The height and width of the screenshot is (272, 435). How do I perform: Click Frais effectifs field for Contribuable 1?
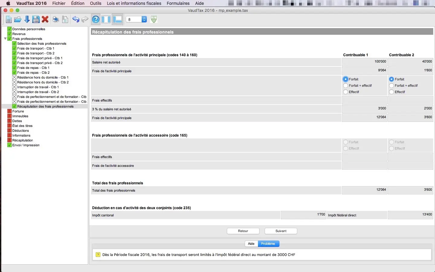tap(365, 100)
